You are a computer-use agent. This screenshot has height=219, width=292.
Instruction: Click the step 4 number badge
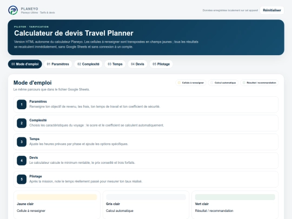[x=22, y=161]
